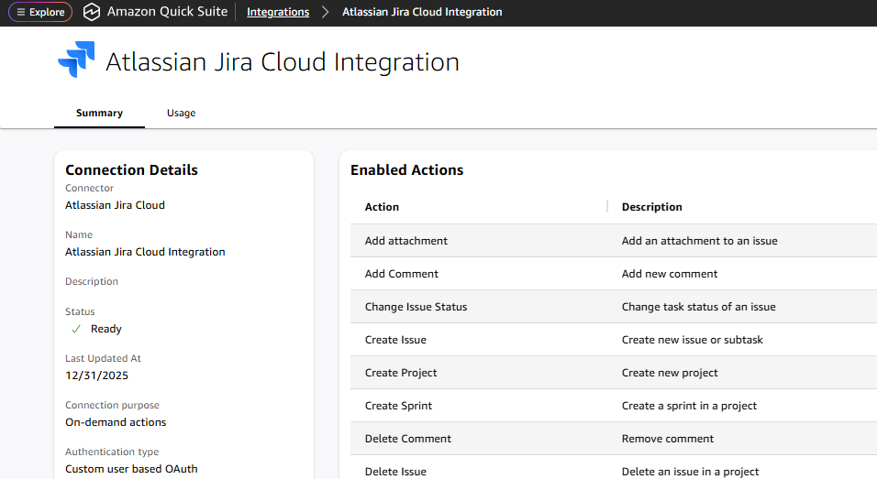Image resolution: width=877 pixels, height=479 pixels.
Task: Go back to Integrations breadcrumb link
Action: 278,13
